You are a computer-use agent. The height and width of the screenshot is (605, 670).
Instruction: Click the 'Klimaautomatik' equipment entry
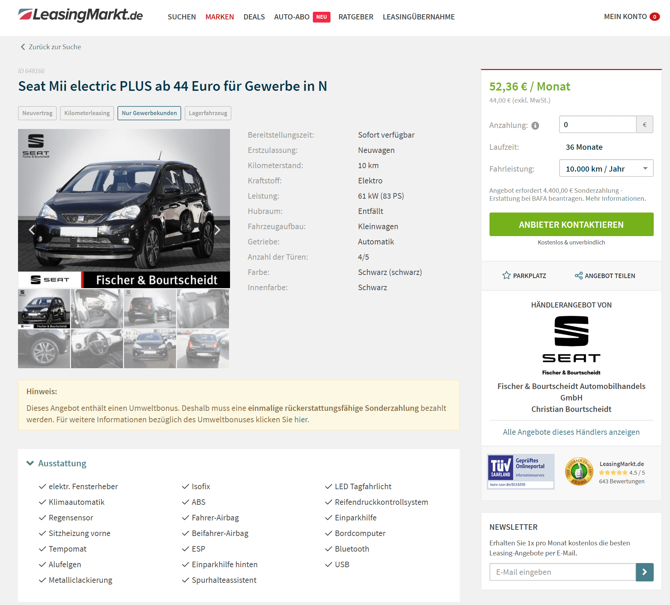(x=77, y=502)
